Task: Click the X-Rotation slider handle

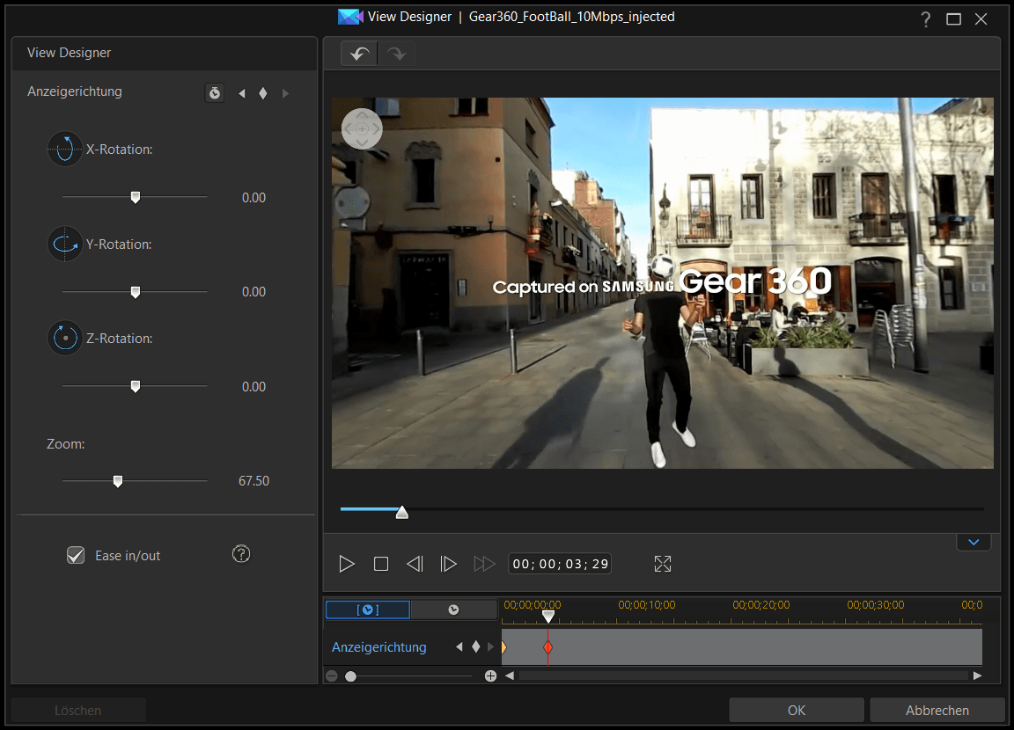Action: tap(136, 197)
